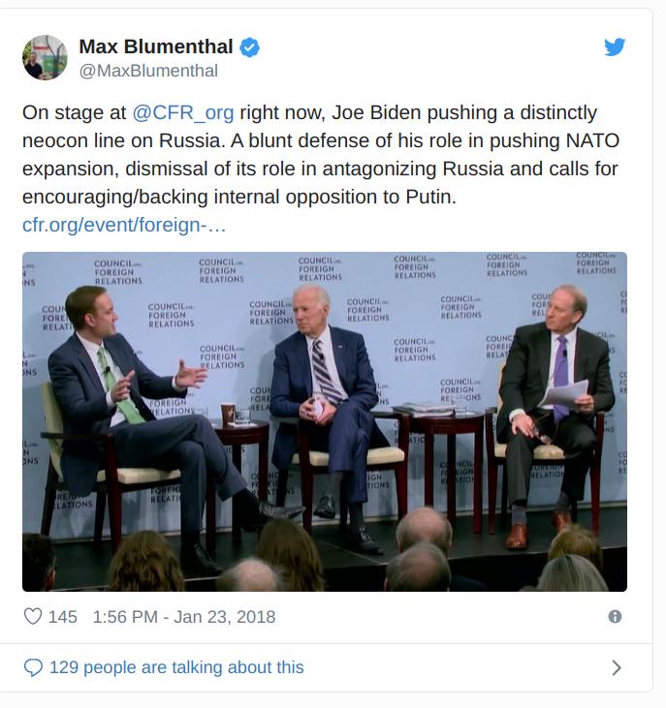Open the attached stage photo

point(325,421)
